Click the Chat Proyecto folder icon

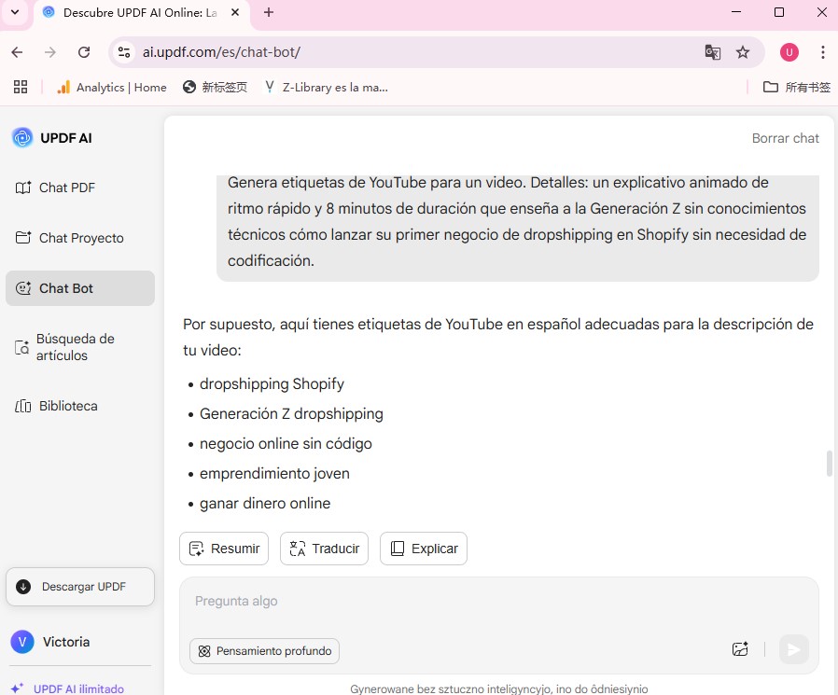pyautogui.click(x=23, y=237)
